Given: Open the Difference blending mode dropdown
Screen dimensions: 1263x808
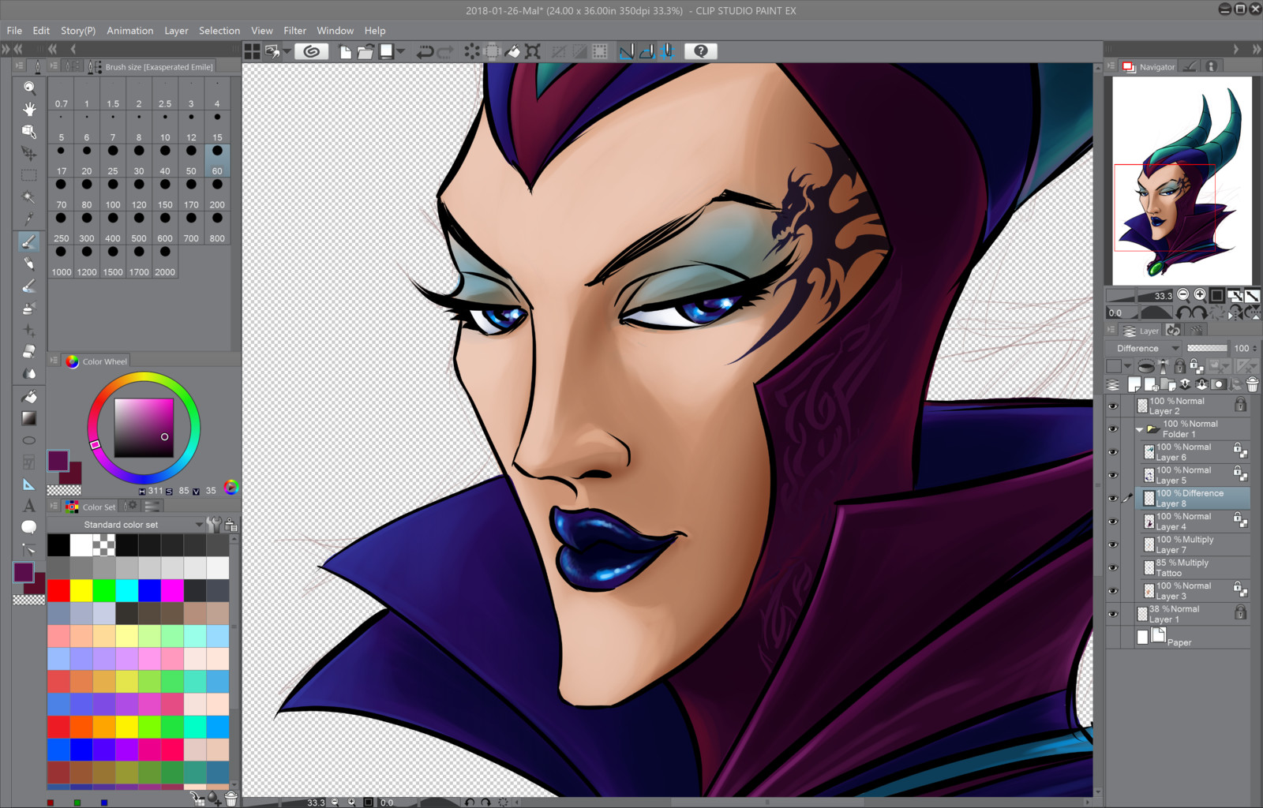Looking at the screenshot, I should [1143, 348].
